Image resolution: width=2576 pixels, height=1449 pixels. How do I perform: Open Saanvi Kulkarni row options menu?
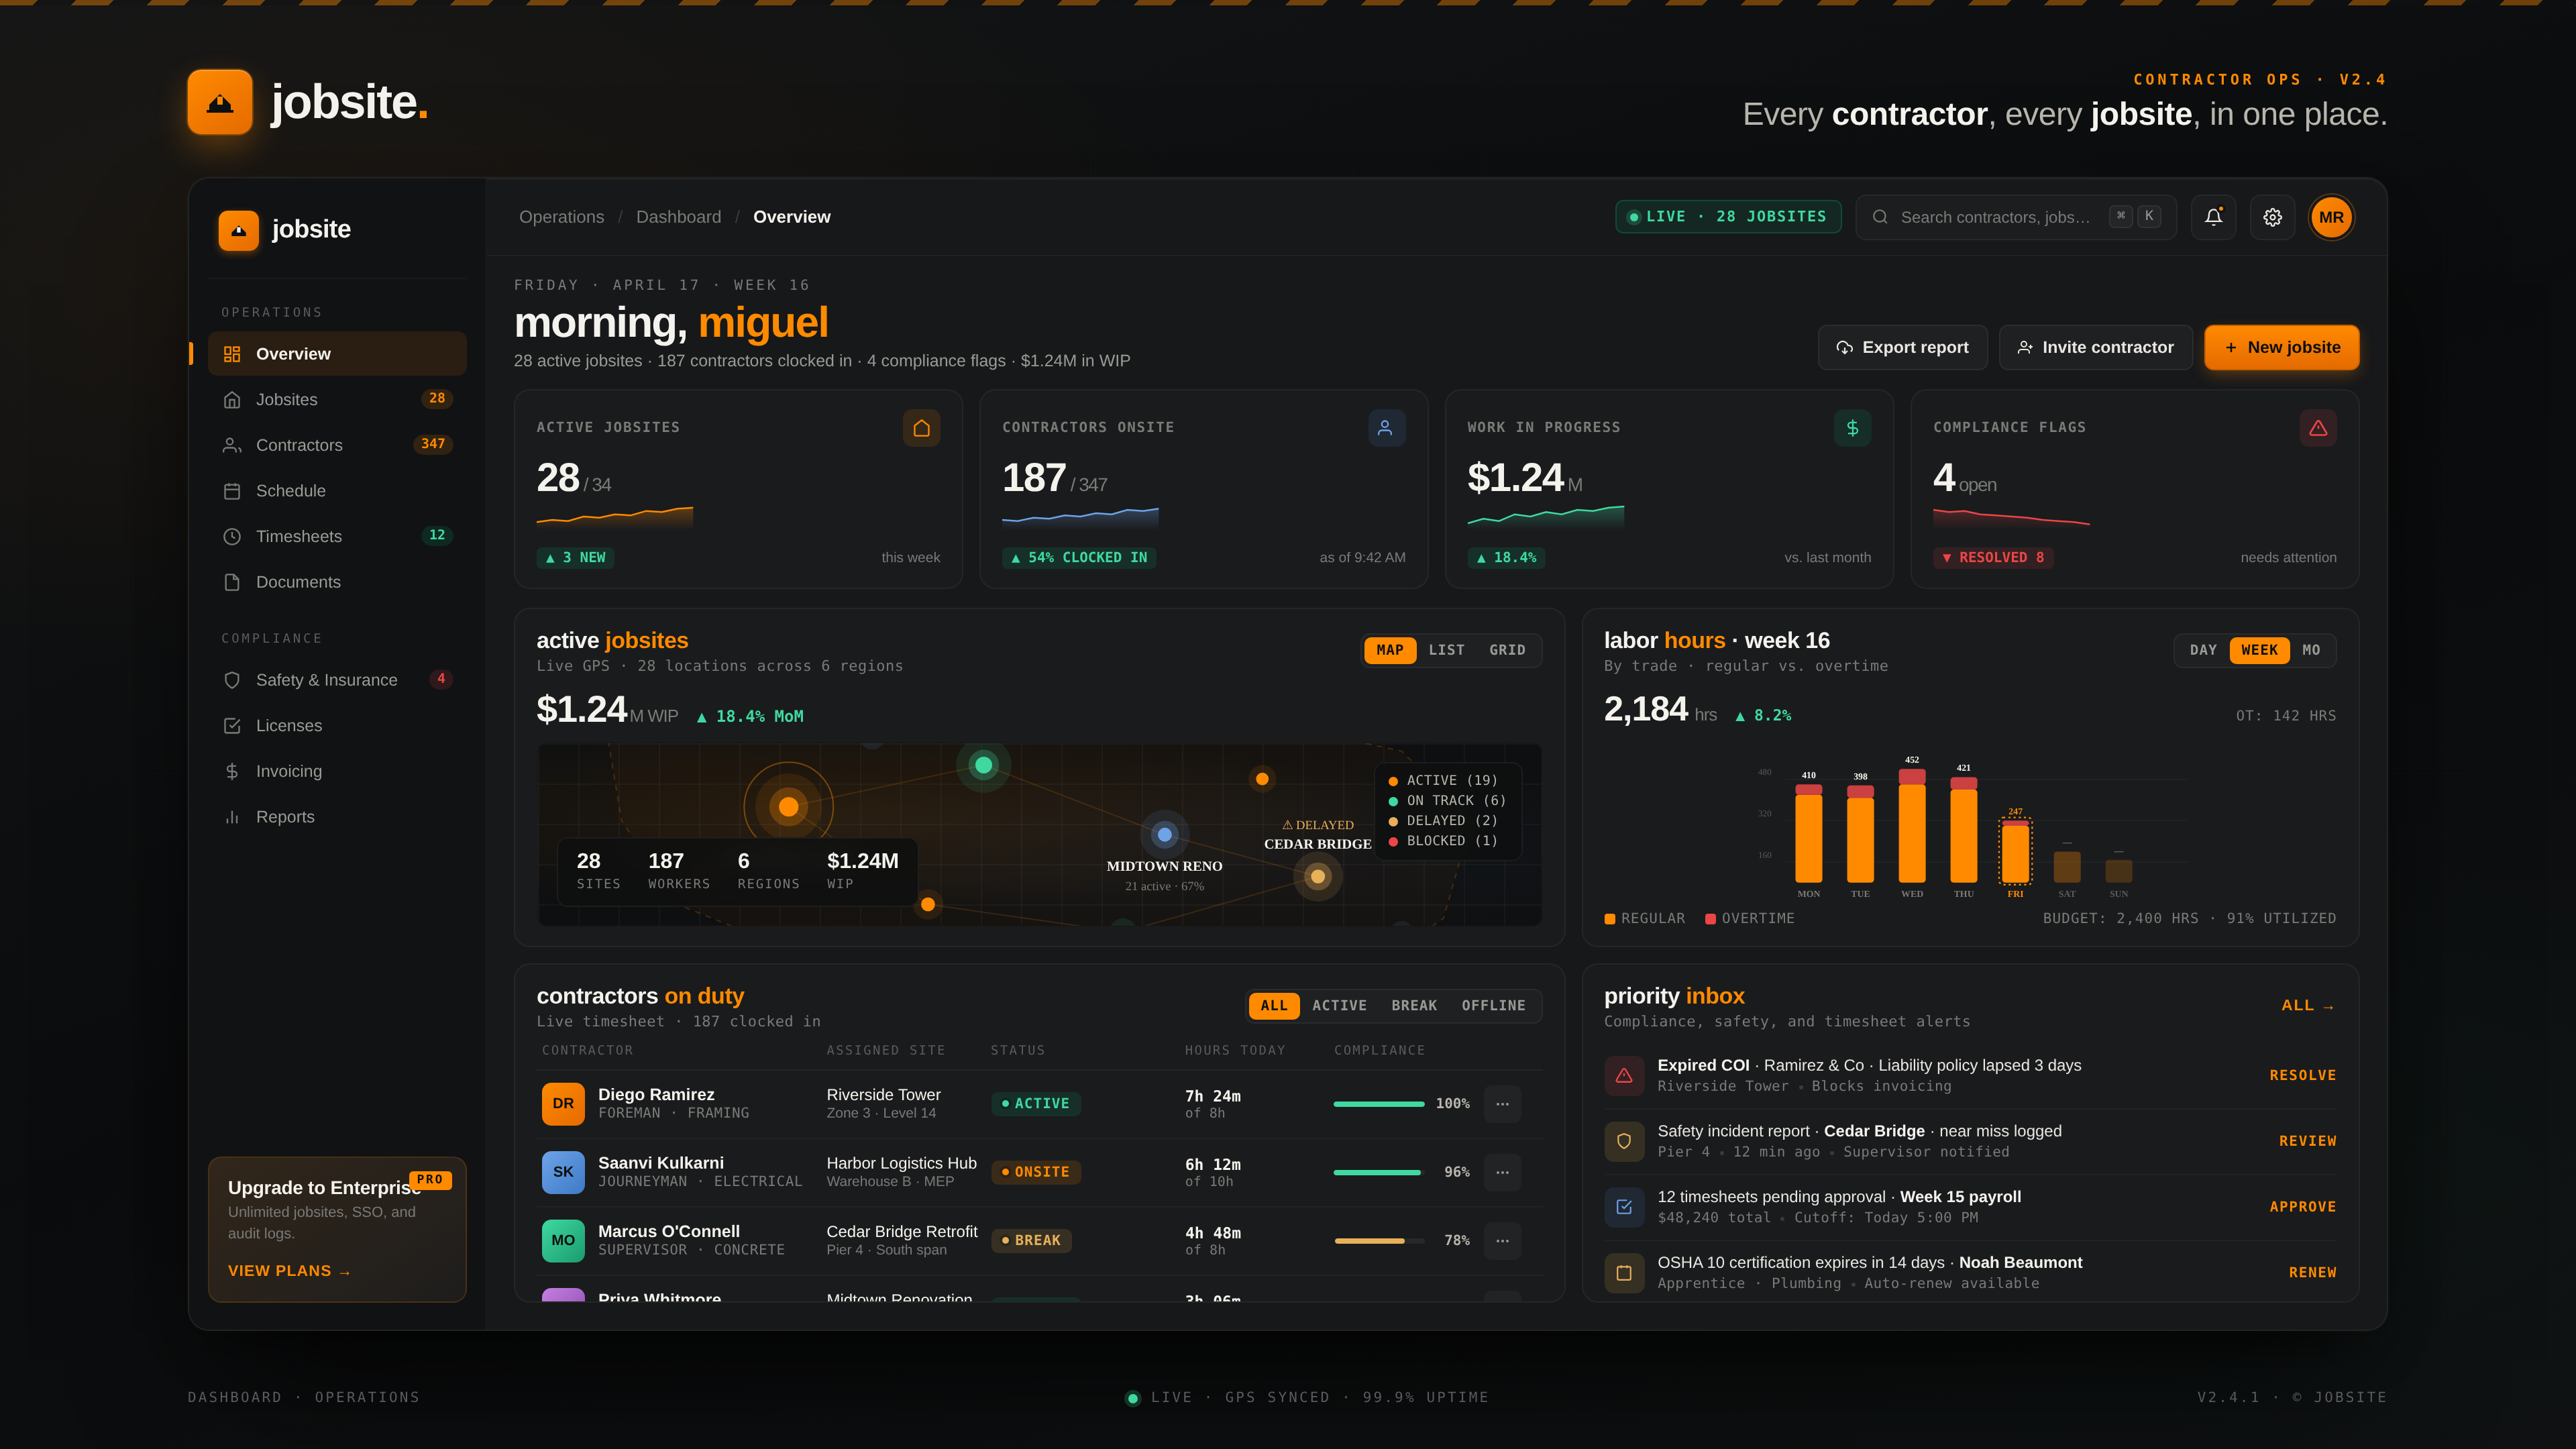[x=1502, y=1172]
